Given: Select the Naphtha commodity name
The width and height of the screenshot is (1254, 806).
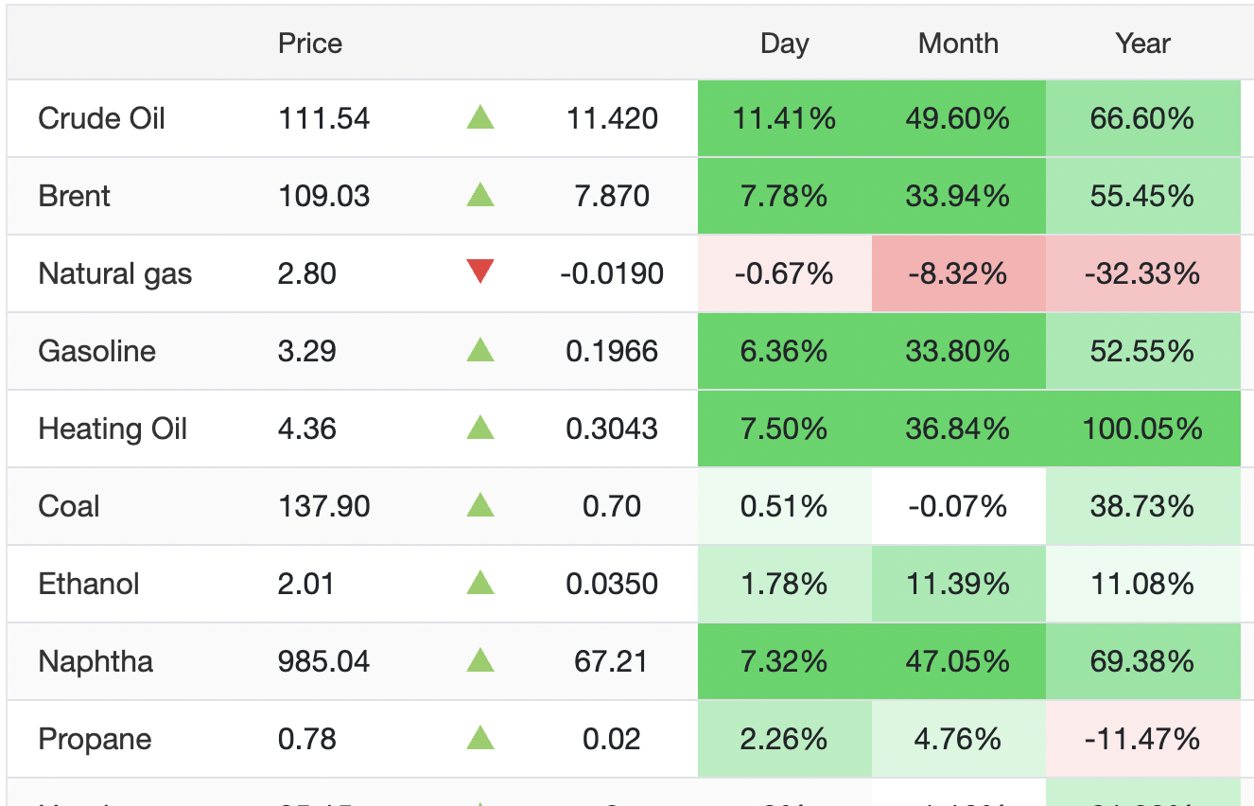Looking at the screenshot, I should pyautogui.click(x=96, y=662).
